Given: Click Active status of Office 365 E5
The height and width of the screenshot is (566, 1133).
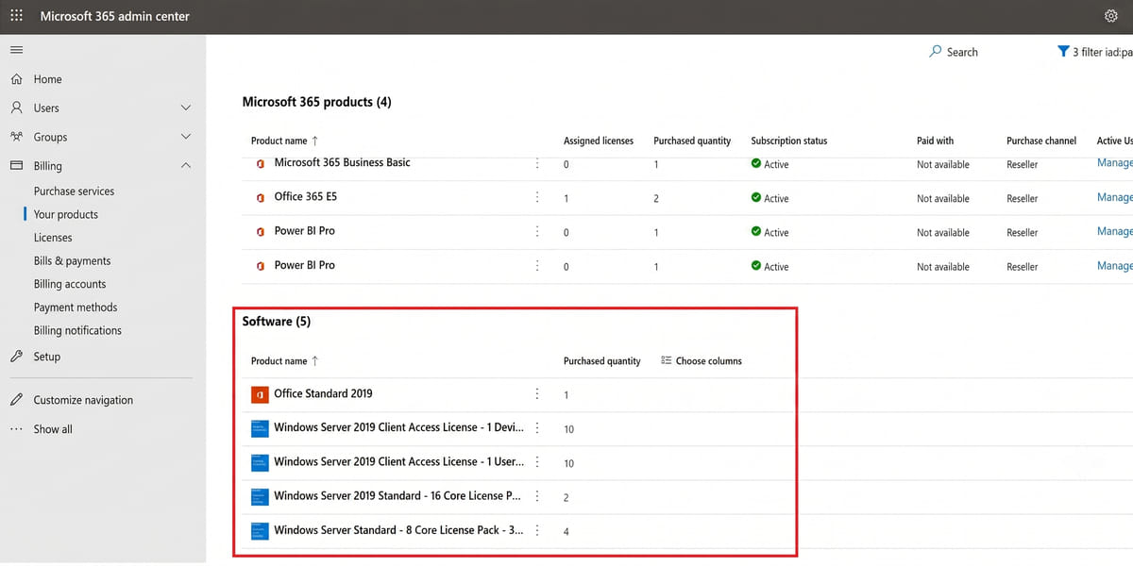Looking at the screenshot, I should click(x=769, y=198).
